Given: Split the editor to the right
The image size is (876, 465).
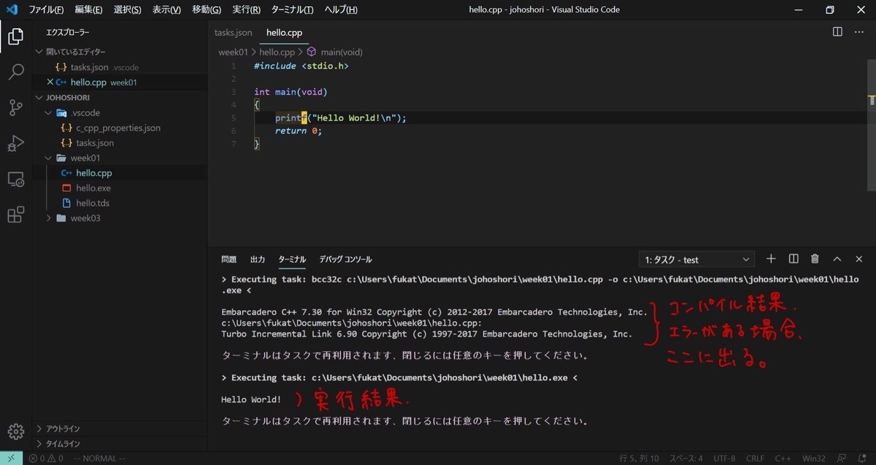Looking at the screenshot, I should coord(837,32).
